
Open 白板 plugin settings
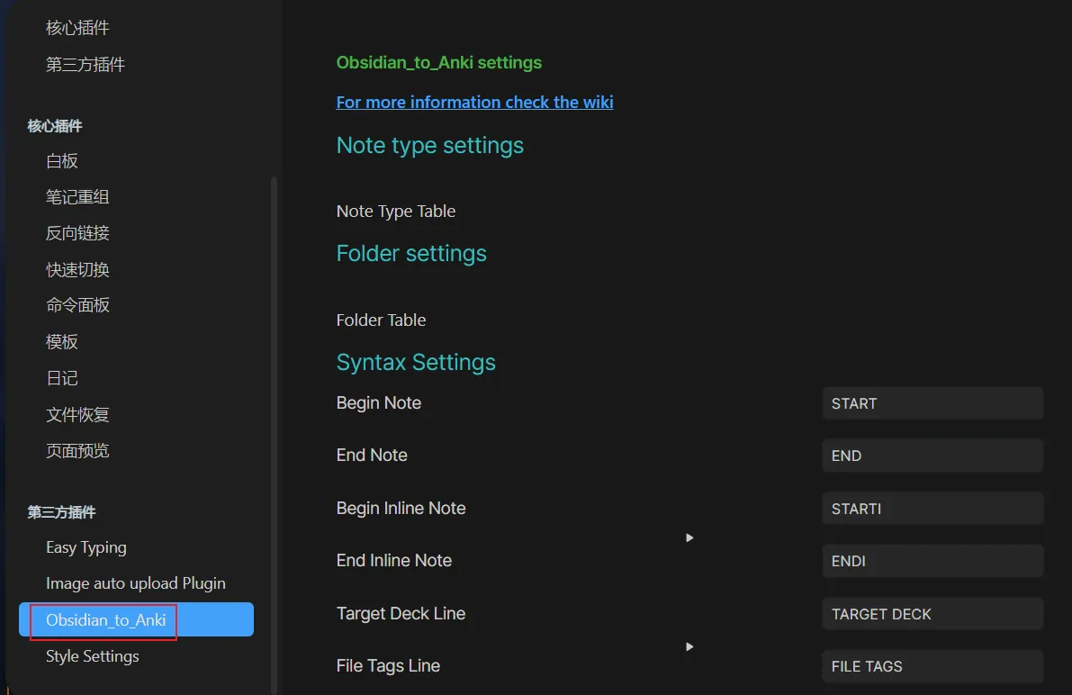(x=61, y=161)
